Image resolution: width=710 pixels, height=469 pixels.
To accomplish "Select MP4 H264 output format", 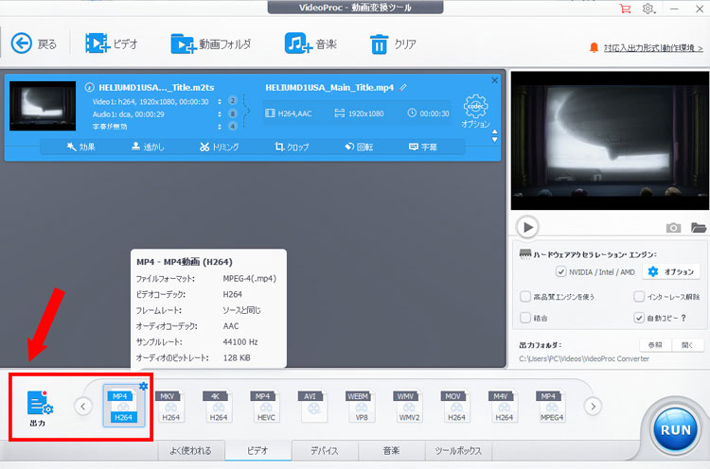I will pyautogui.click(x=123, y=407).
